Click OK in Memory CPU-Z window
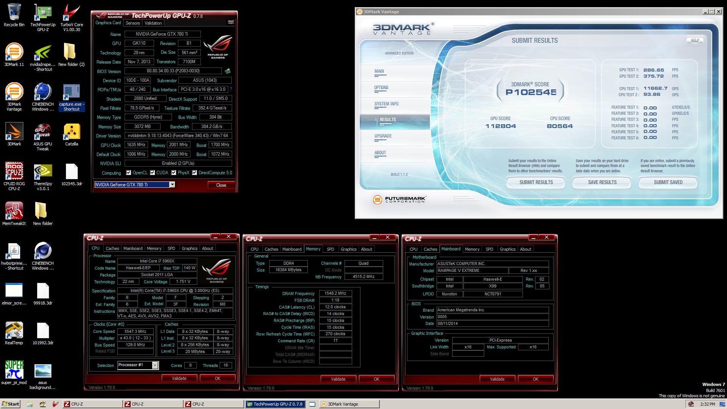The image size is (727, 409). (376, 379)
